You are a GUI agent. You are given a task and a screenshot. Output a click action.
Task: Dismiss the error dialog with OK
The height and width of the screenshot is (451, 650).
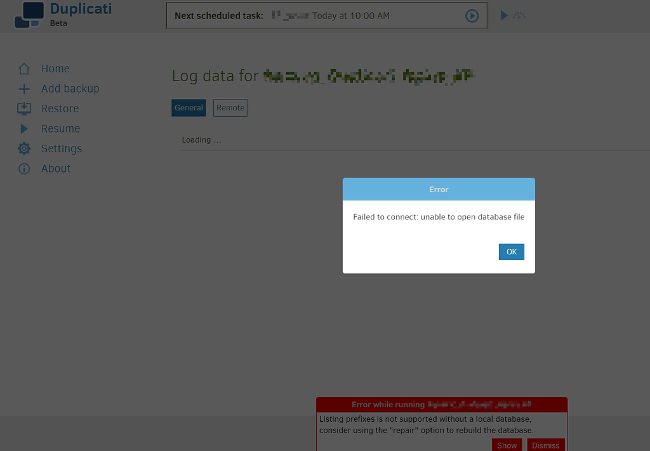click(511, 252)
